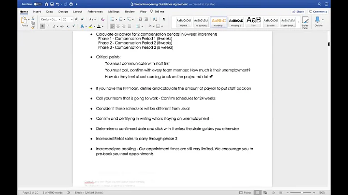Viewport: 348px width, 195px height.
Task: Center the text
Action: [118, 26]
